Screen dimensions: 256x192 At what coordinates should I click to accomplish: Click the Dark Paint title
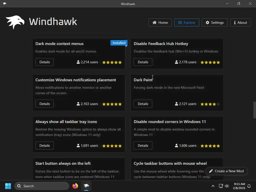pyautogui.click(x=143, y=80)
